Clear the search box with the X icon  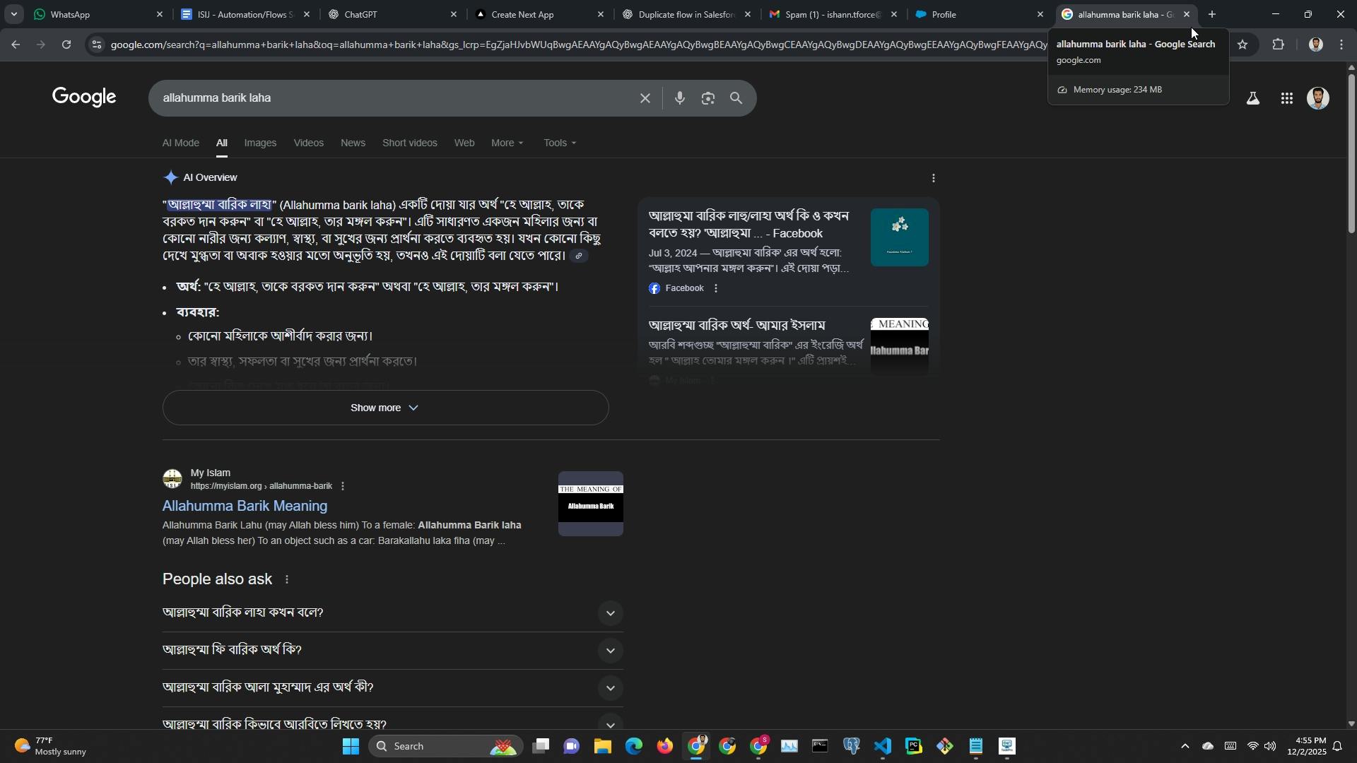tap(645, 98)
